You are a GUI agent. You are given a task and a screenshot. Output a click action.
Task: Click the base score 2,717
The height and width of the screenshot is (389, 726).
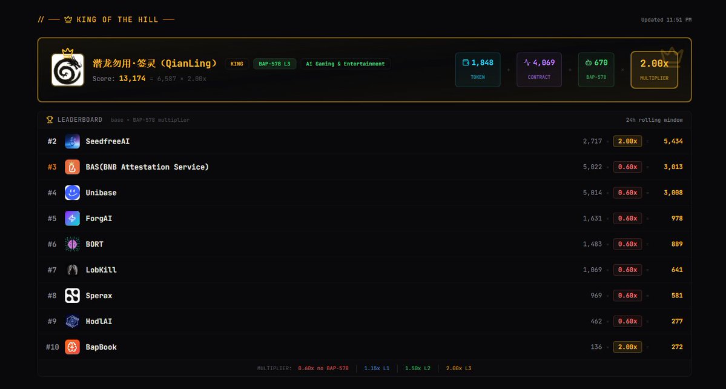click(x=593, y=141)
